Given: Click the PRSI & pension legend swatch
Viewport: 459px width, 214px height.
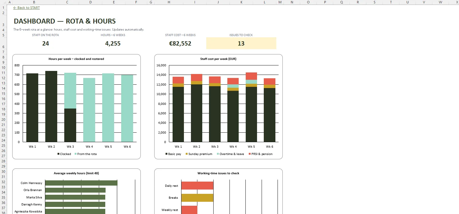Looking at the screenshot, I should 250,154.
